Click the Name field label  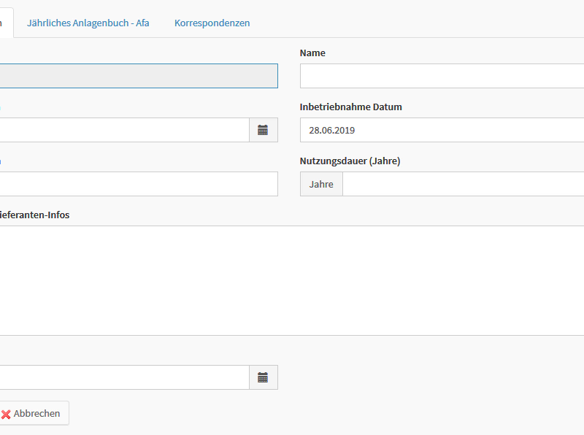[312, 53]
